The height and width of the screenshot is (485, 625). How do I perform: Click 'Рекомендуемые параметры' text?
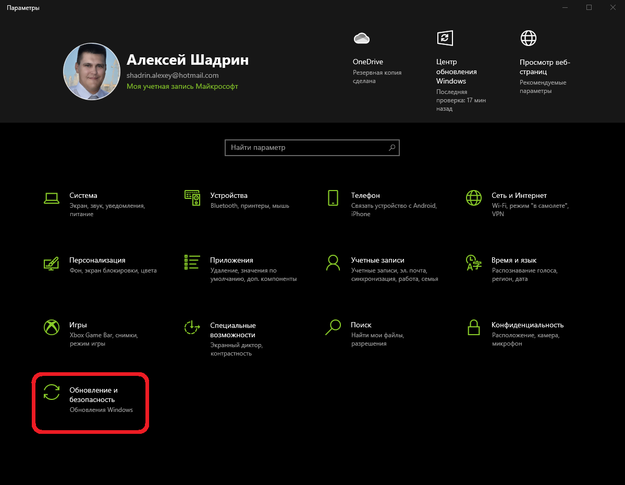click(x=543, y=87)
